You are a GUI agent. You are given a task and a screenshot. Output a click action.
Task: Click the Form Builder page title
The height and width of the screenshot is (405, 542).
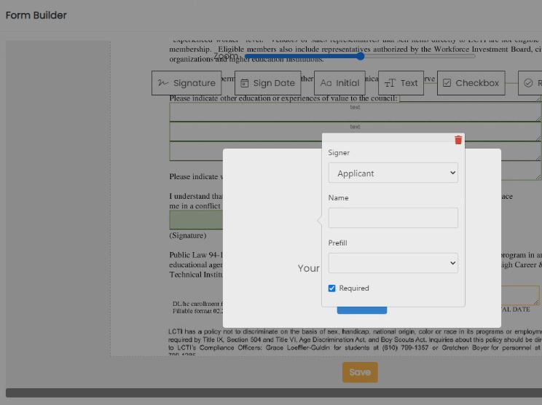pos(36,15)
